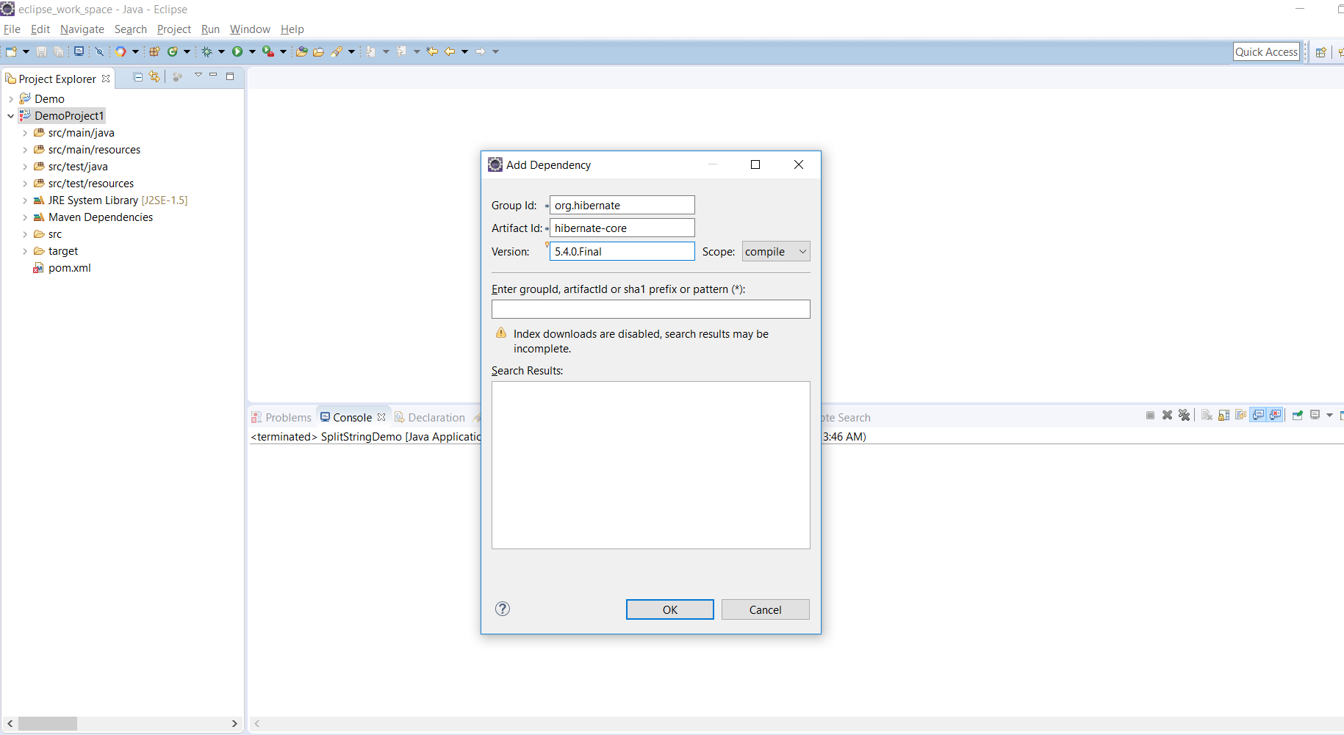
Task: Click the green Run button icon
Action: tap(237, 51)
